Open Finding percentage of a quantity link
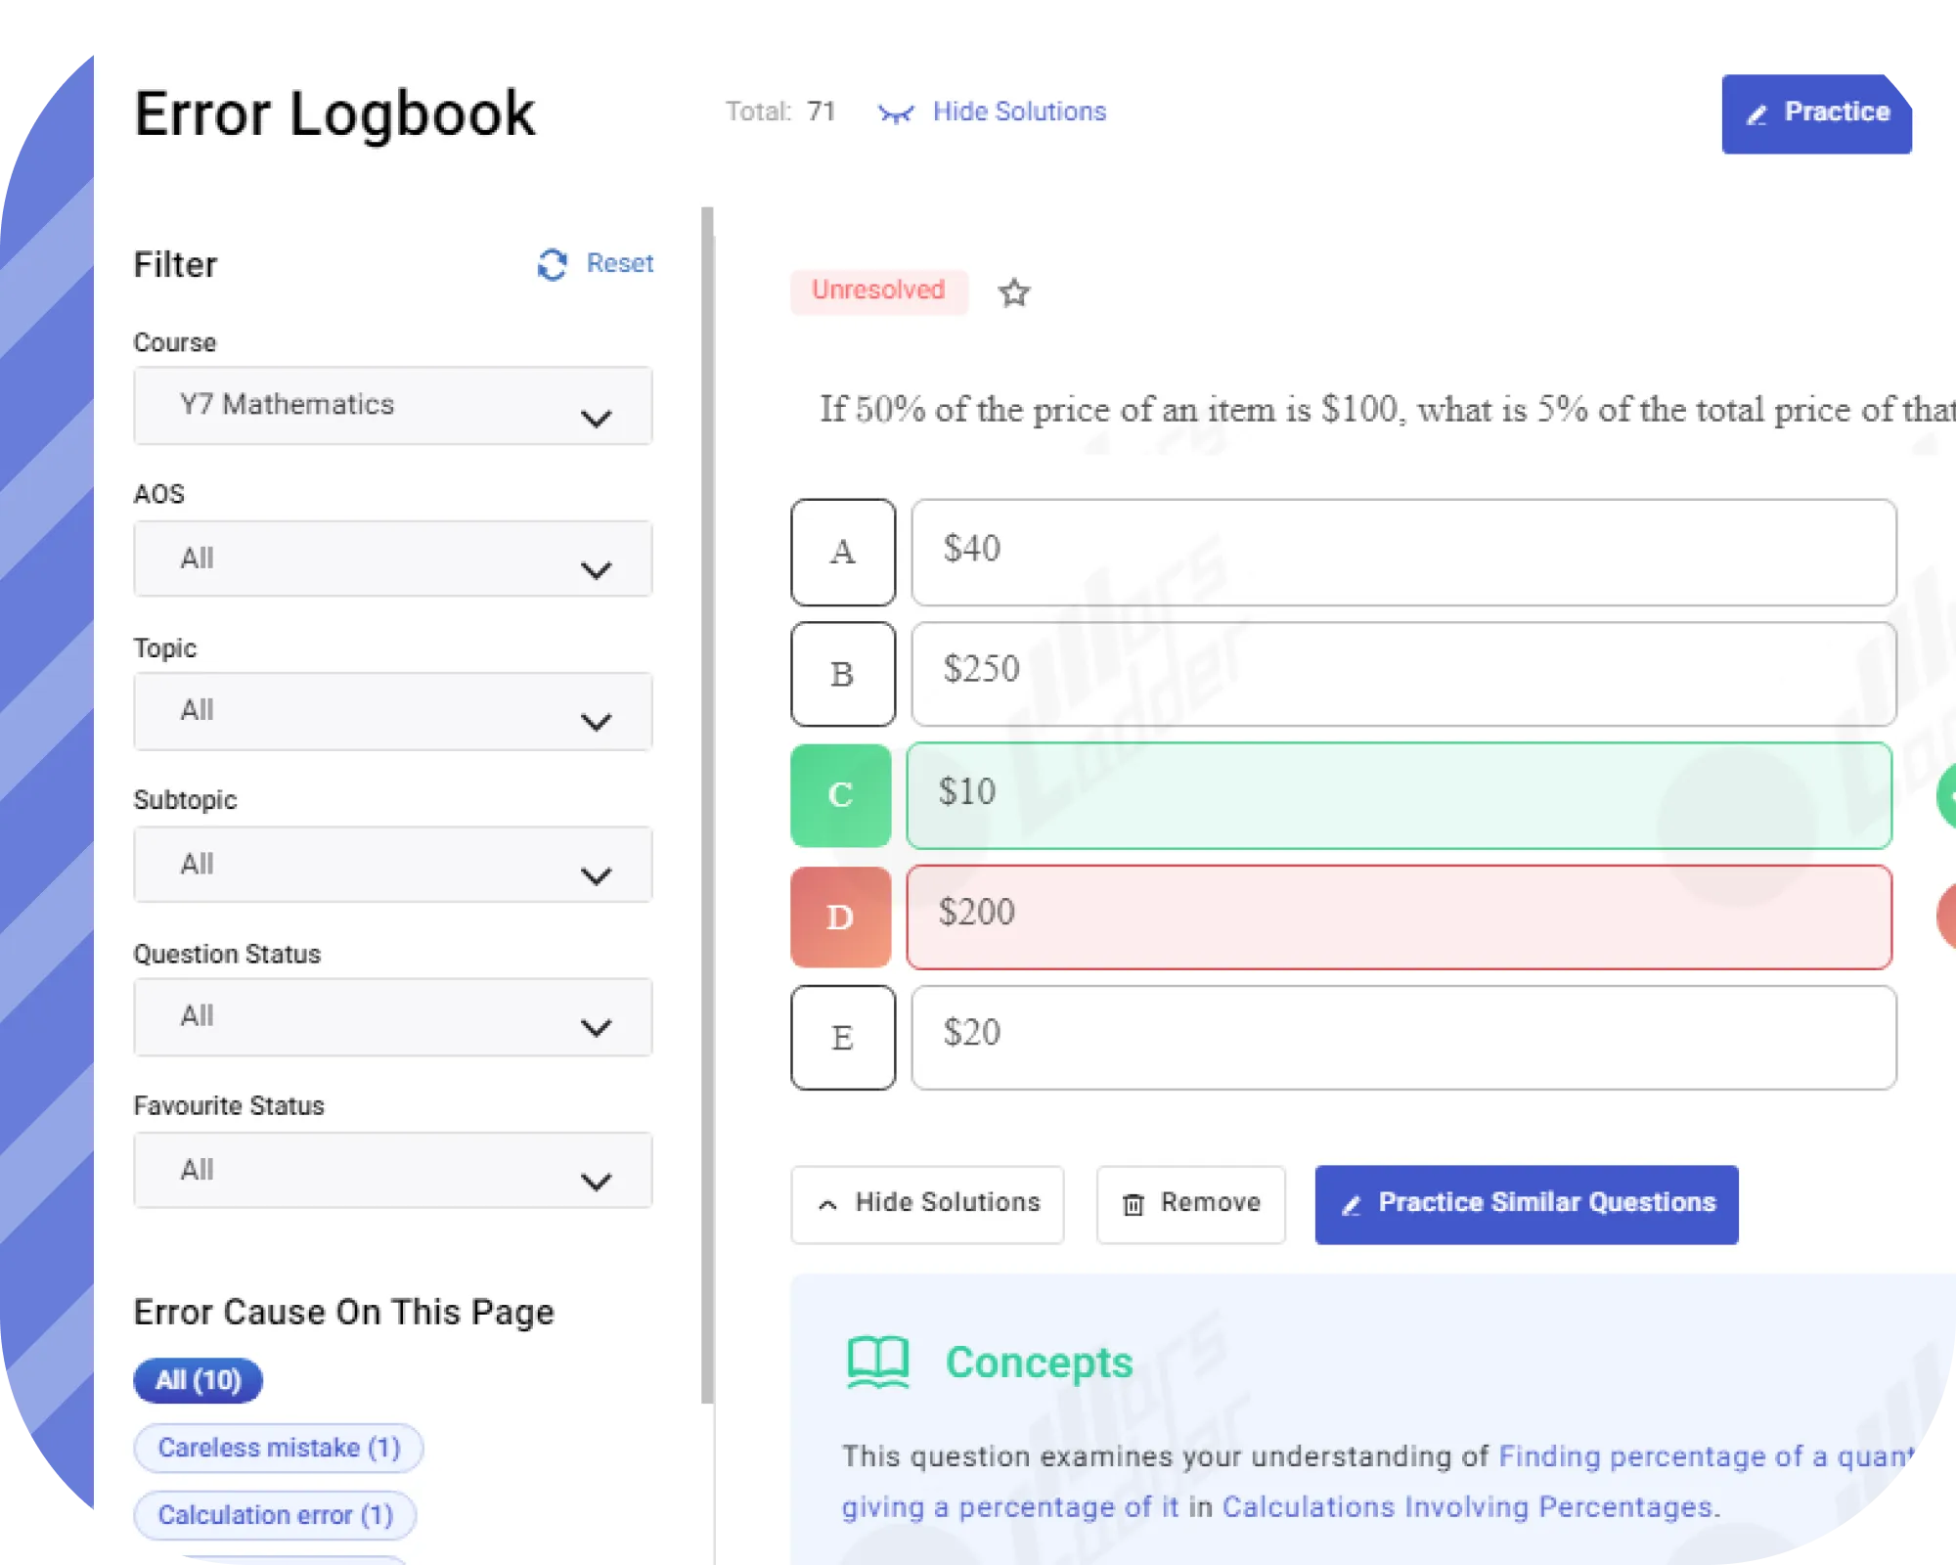1956x1565 pixels. 1706,1456
